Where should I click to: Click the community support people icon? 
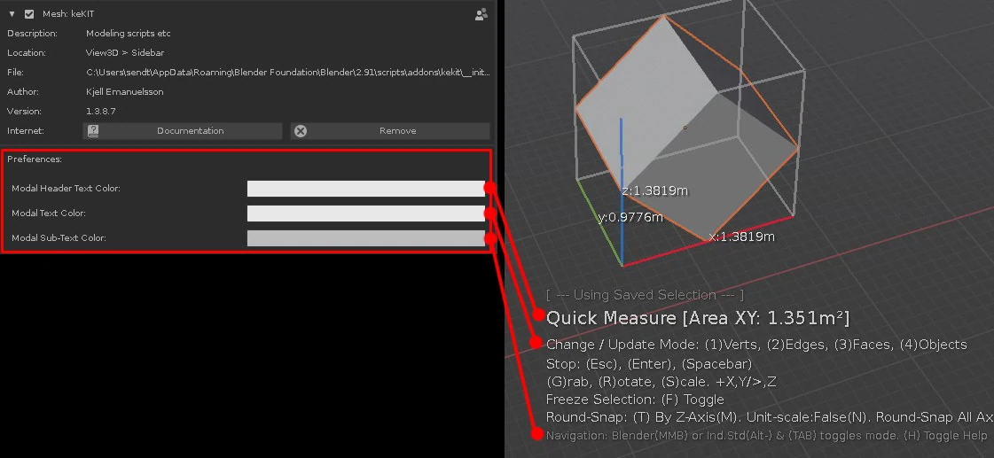481,14
